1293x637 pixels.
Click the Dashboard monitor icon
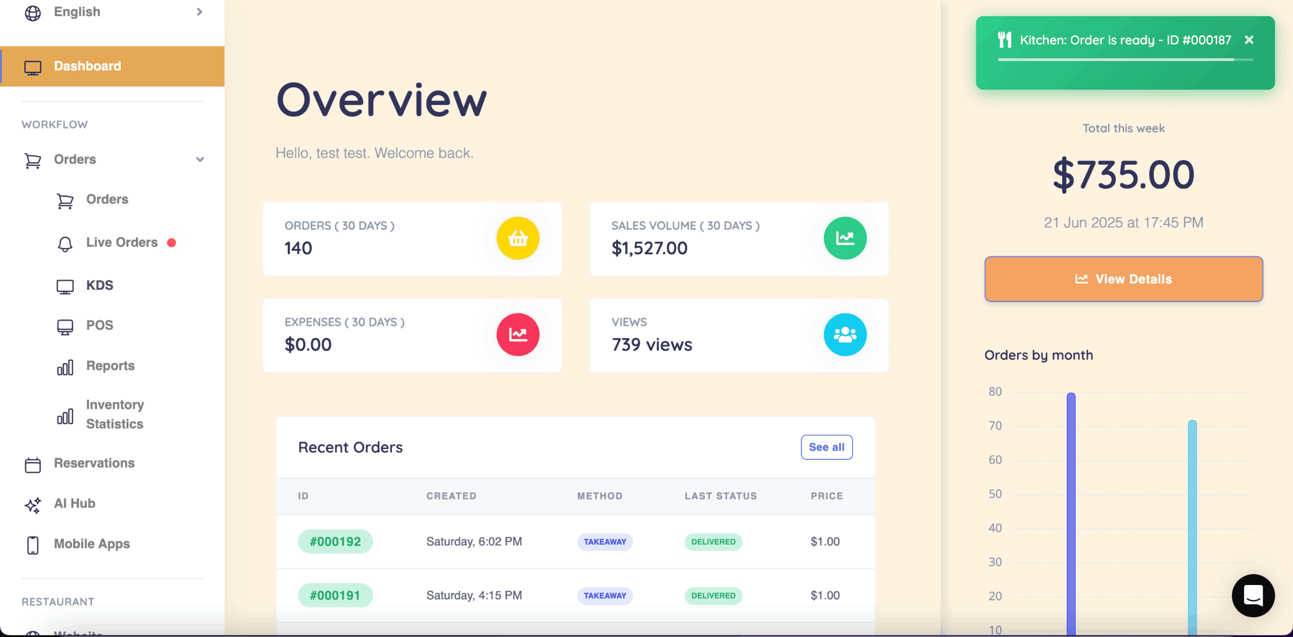[x=33, y=67]
